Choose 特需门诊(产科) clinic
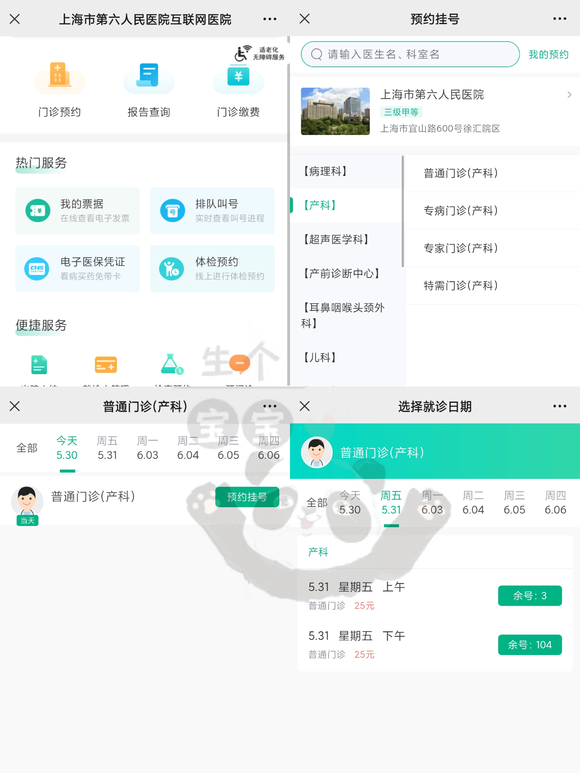The image size is (580, 773). point(493,286)
